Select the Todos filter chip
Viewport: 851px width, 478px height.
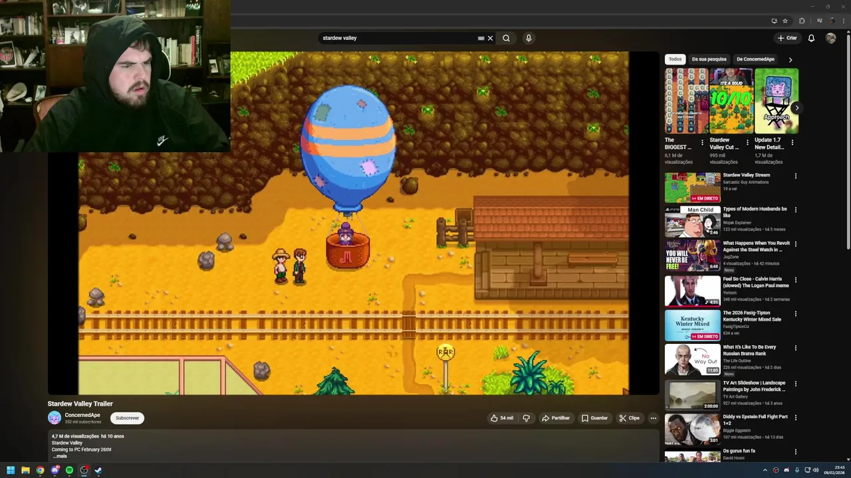[x=675, y=59]
